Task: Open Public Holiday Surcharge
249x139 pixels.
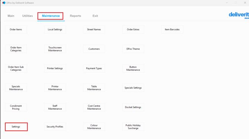Action: coord(133,127)
